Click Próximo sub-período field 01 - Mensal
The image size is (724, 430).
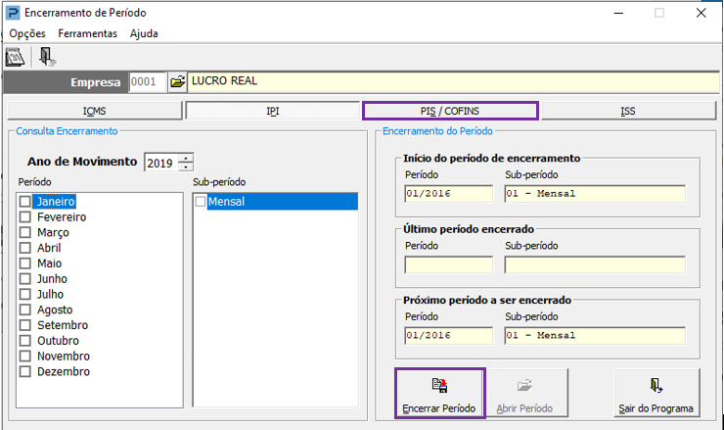point(595,336)
